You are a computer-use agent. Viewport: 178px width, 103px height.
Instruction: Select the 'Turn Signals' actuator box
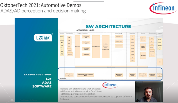point(160,48)
